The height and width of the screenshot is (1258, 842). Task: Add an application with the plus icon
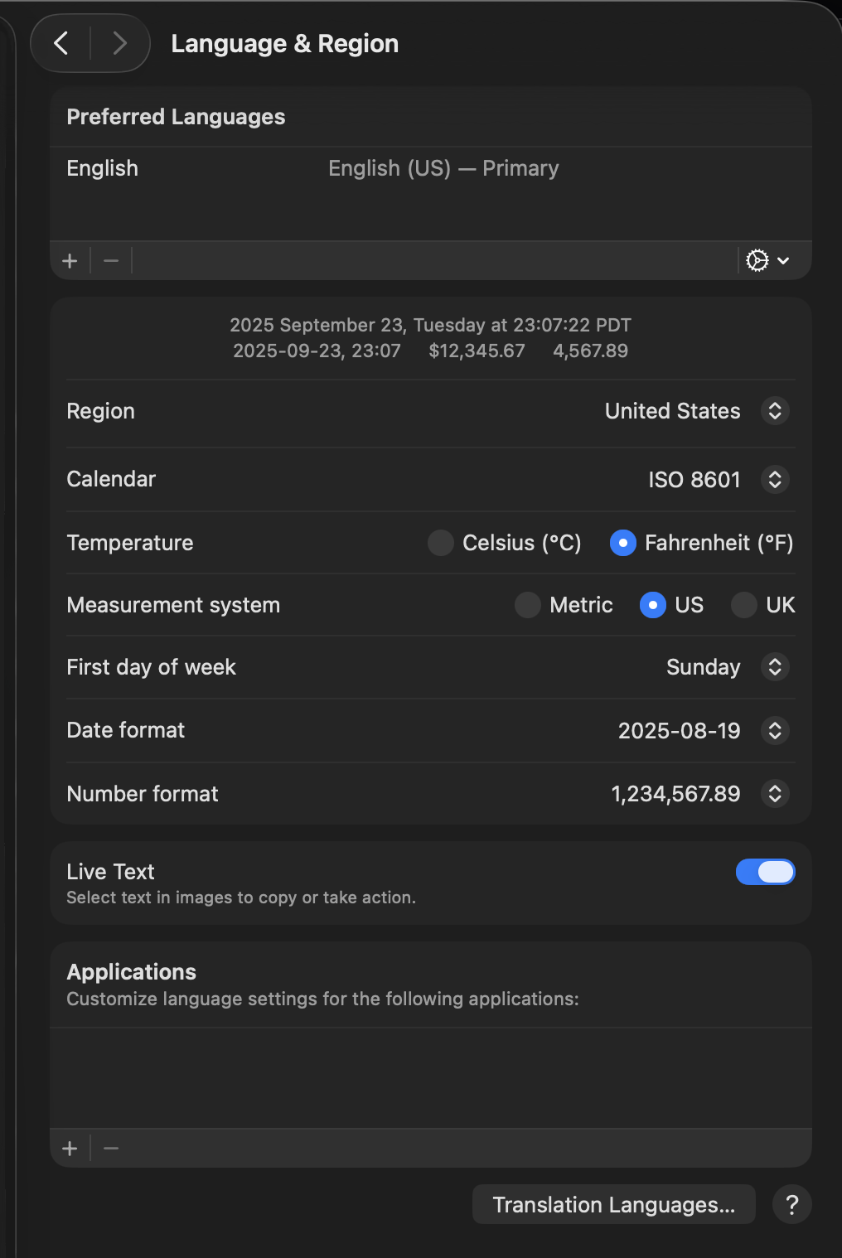(70, 1149)
